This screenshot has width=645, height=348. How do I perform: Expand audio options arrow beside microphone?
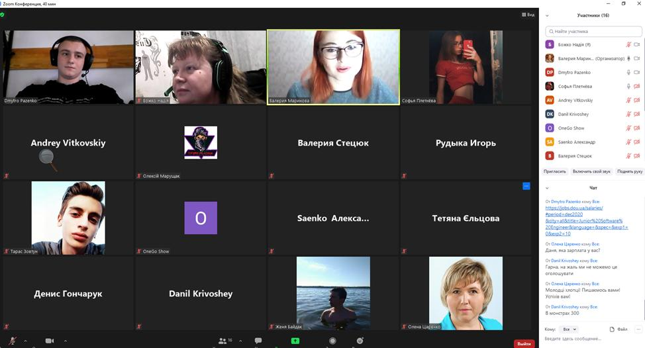(25, 341)
